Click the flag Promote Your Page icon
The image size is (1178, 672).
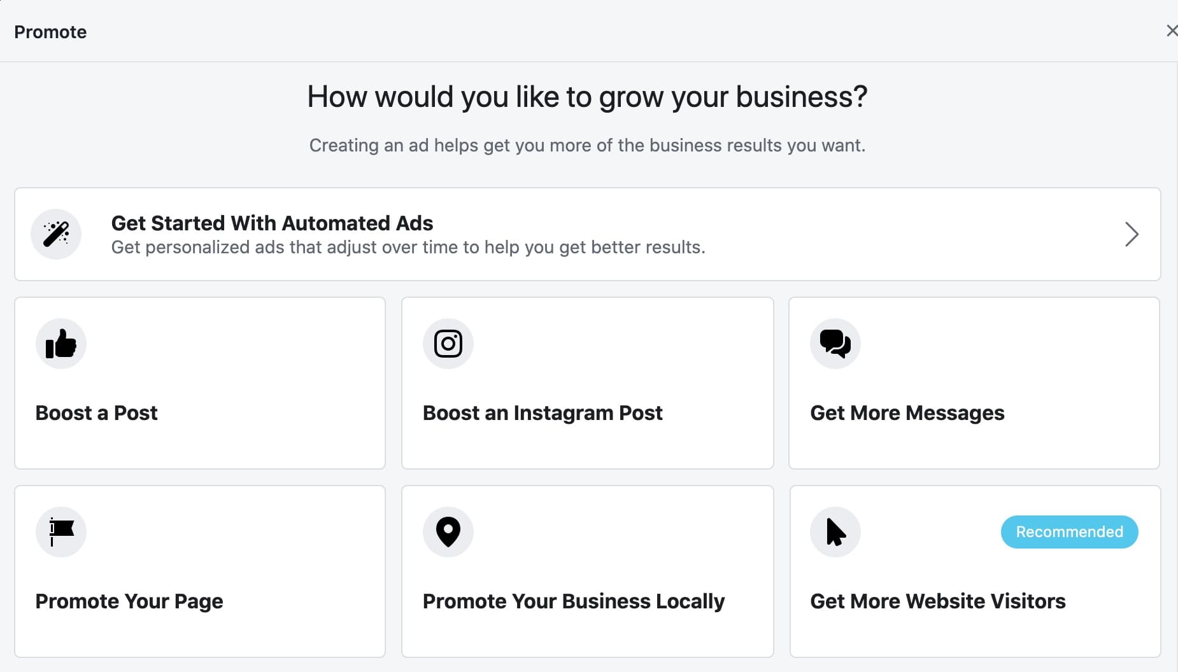tap(61, 532)
